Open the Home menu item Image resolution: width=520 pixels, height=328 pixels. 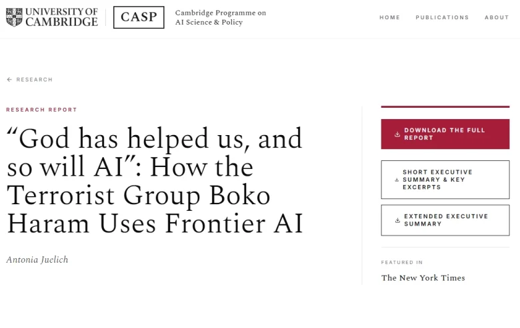[390, 17]
